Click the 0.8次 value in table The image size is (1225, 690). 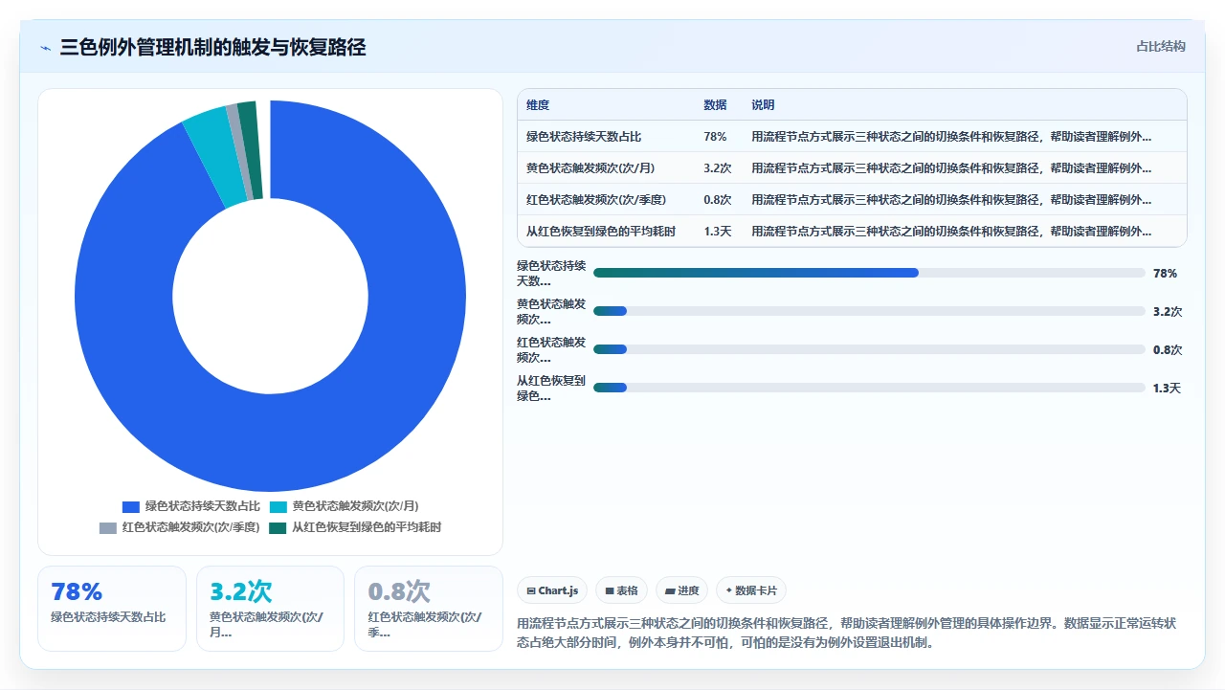point(718,200)
